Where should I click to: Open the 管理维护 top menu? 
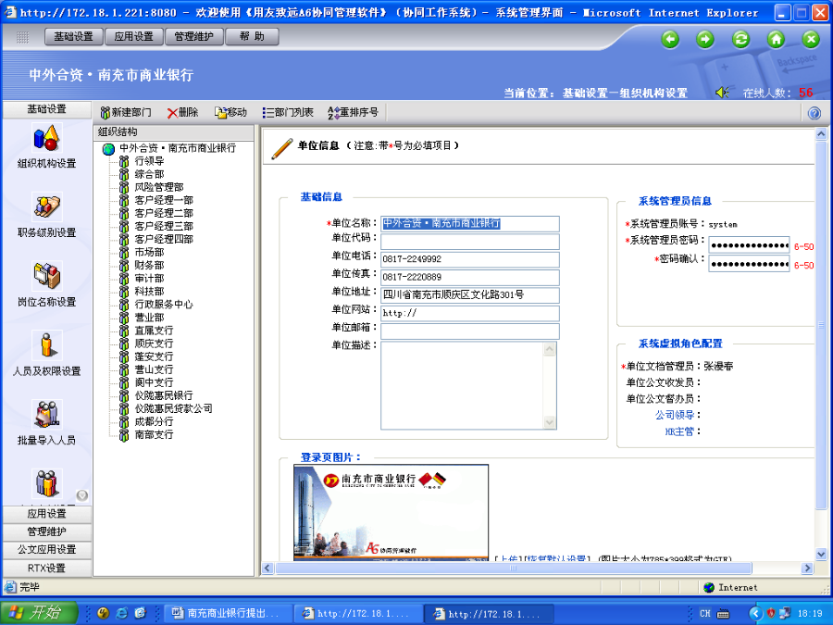193,37
